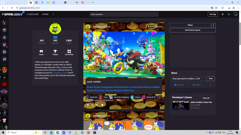Bookmark this page with the star icon

[x=216, y=8]
